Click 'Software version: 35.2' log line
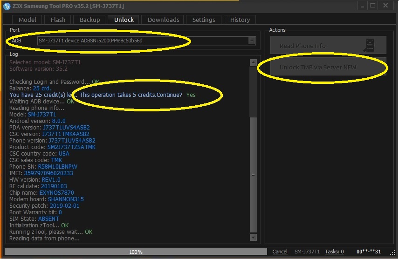 click(x=38, y=69)
